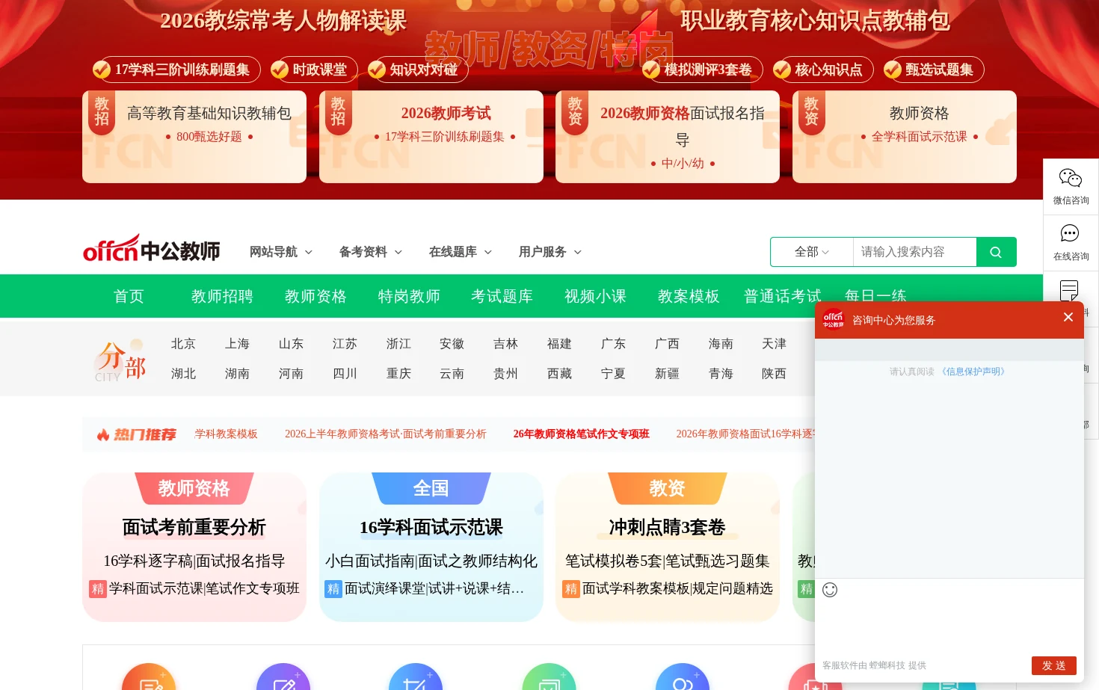
Task: Open the WeChat consultation icon
Action: [x=1071, y=178]
